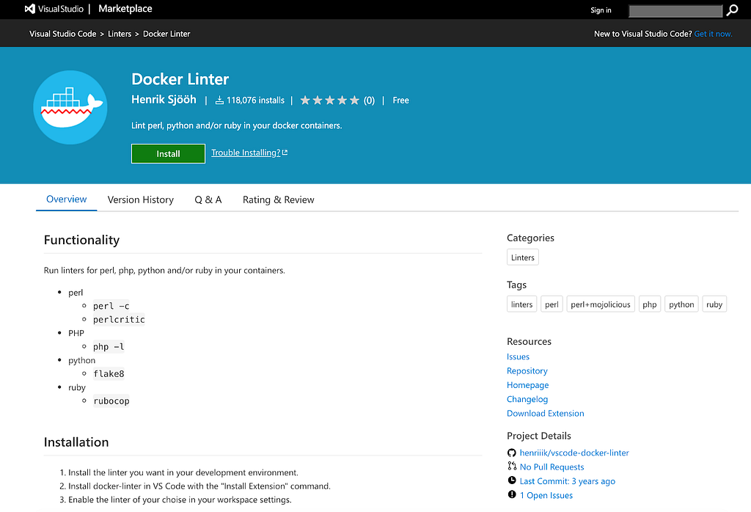Click the GitHub icon next to henriiik repository
This screenshot has height=512, width=751.
pyautogui.click(x=511, y=453)
